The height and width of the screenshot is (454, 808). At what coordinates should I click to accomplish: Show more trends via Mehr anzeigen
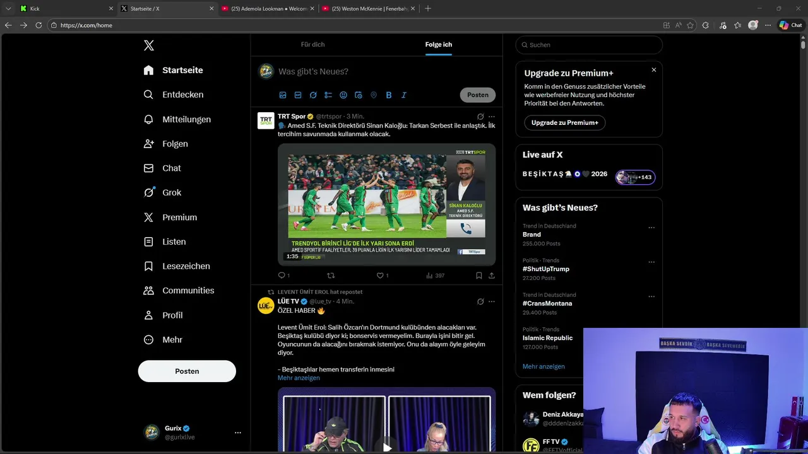pos(544,366)
